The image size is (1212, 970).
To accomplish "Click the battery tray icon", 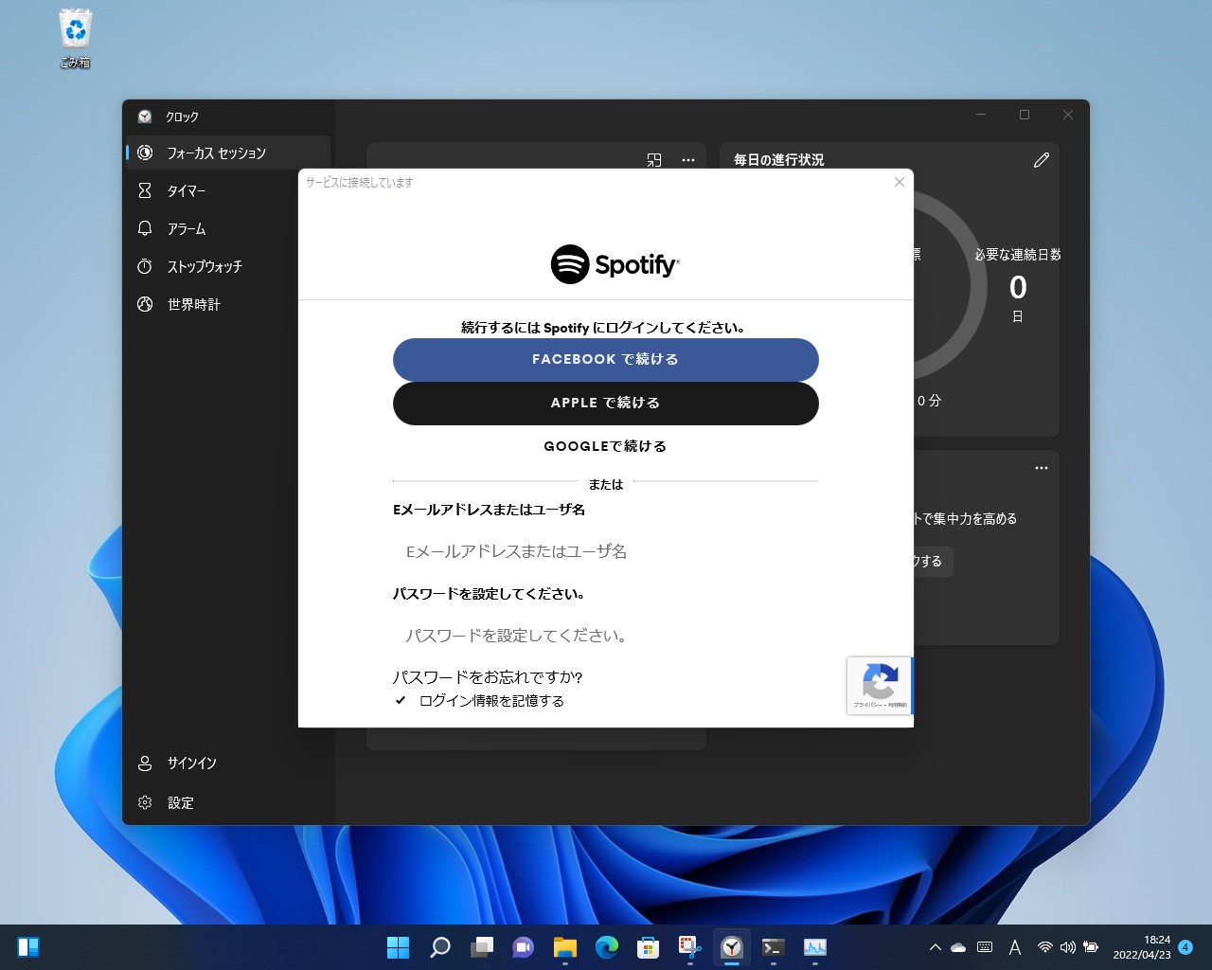I will 1091,947.
